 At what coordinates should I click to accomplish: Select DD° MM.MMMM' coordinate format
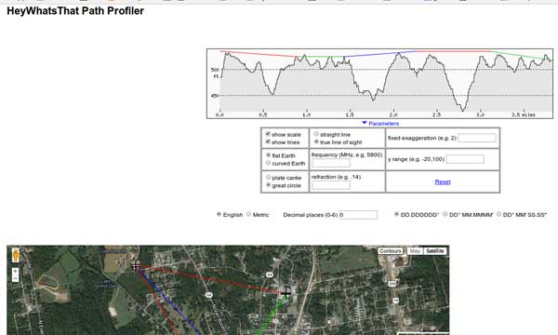(x=445, y=214)
